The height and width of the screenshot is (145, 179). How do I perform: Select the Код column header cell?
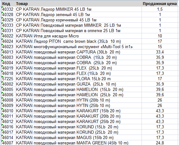tap(9, 4)
